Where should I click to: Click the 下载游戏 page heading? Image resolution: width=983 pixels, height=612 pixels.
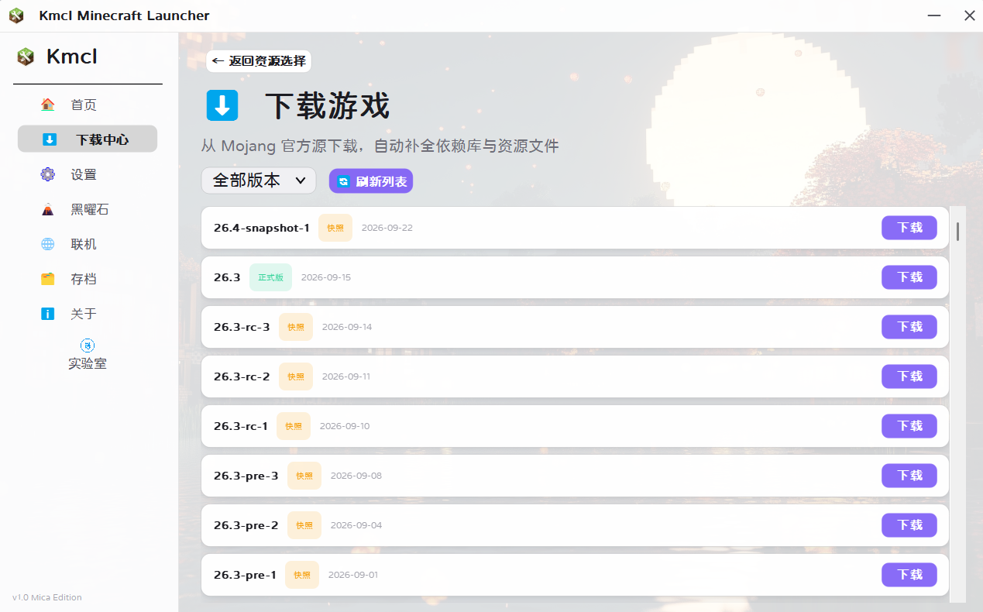coord(327,105)
